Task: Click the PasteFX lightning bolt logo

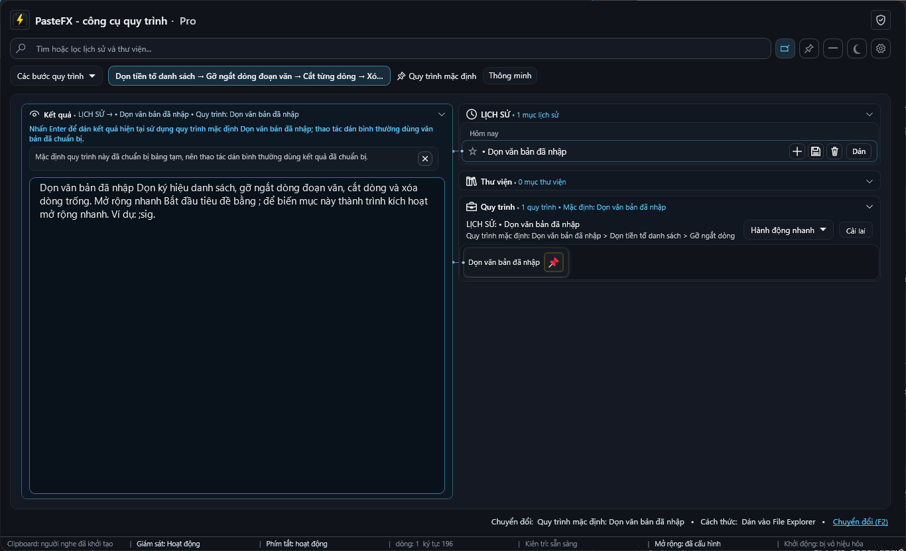Action: coord(20,21)
